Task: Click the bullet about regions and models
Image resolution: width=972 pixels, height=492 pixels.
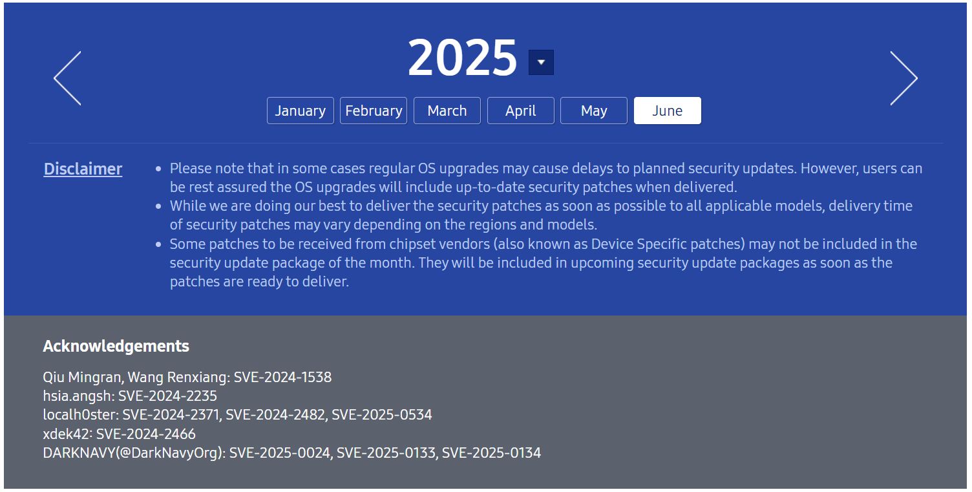Action: (x=540, y=215)
